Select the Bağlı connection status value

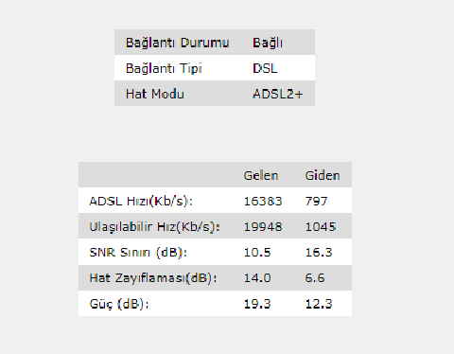coord(268,43)
